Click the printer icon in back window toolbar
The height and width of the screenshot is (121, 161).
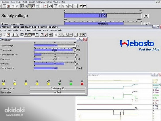[x=51, y=6]
